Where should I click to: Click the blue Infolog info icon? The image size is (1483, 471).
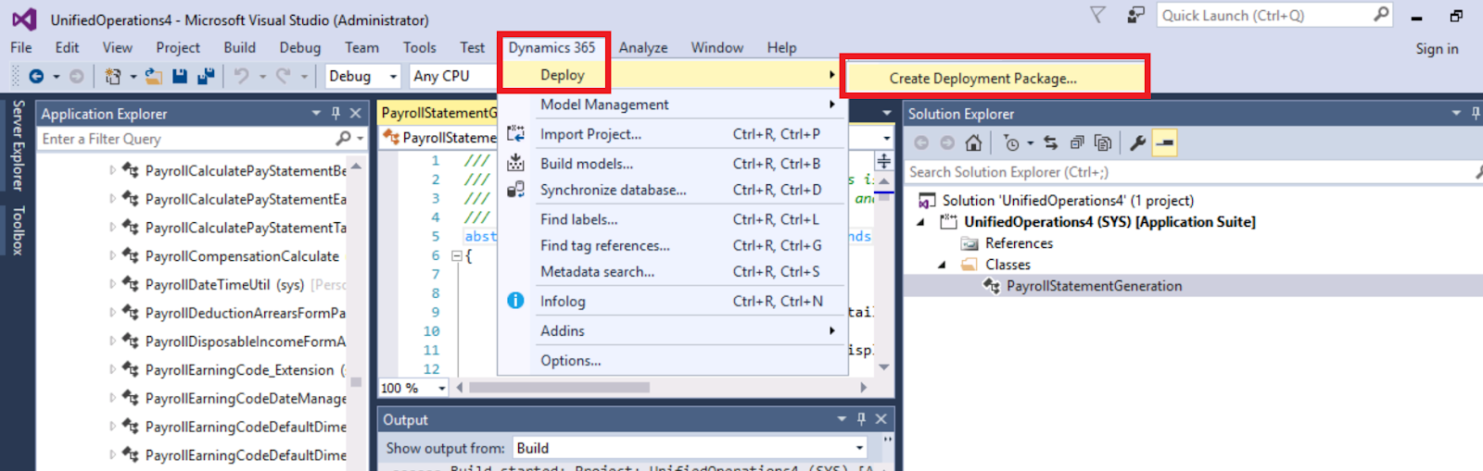tap(516, 301)
